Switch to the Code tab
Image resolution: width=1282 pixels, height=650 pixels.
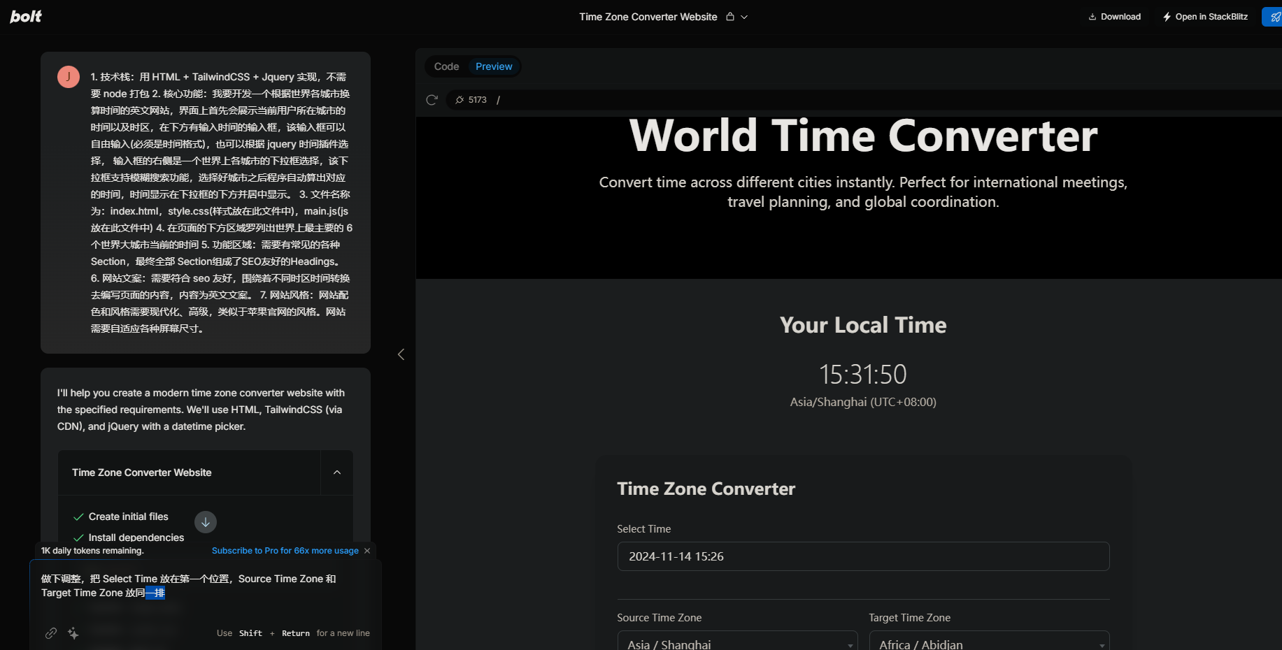(x=446, y=66)
